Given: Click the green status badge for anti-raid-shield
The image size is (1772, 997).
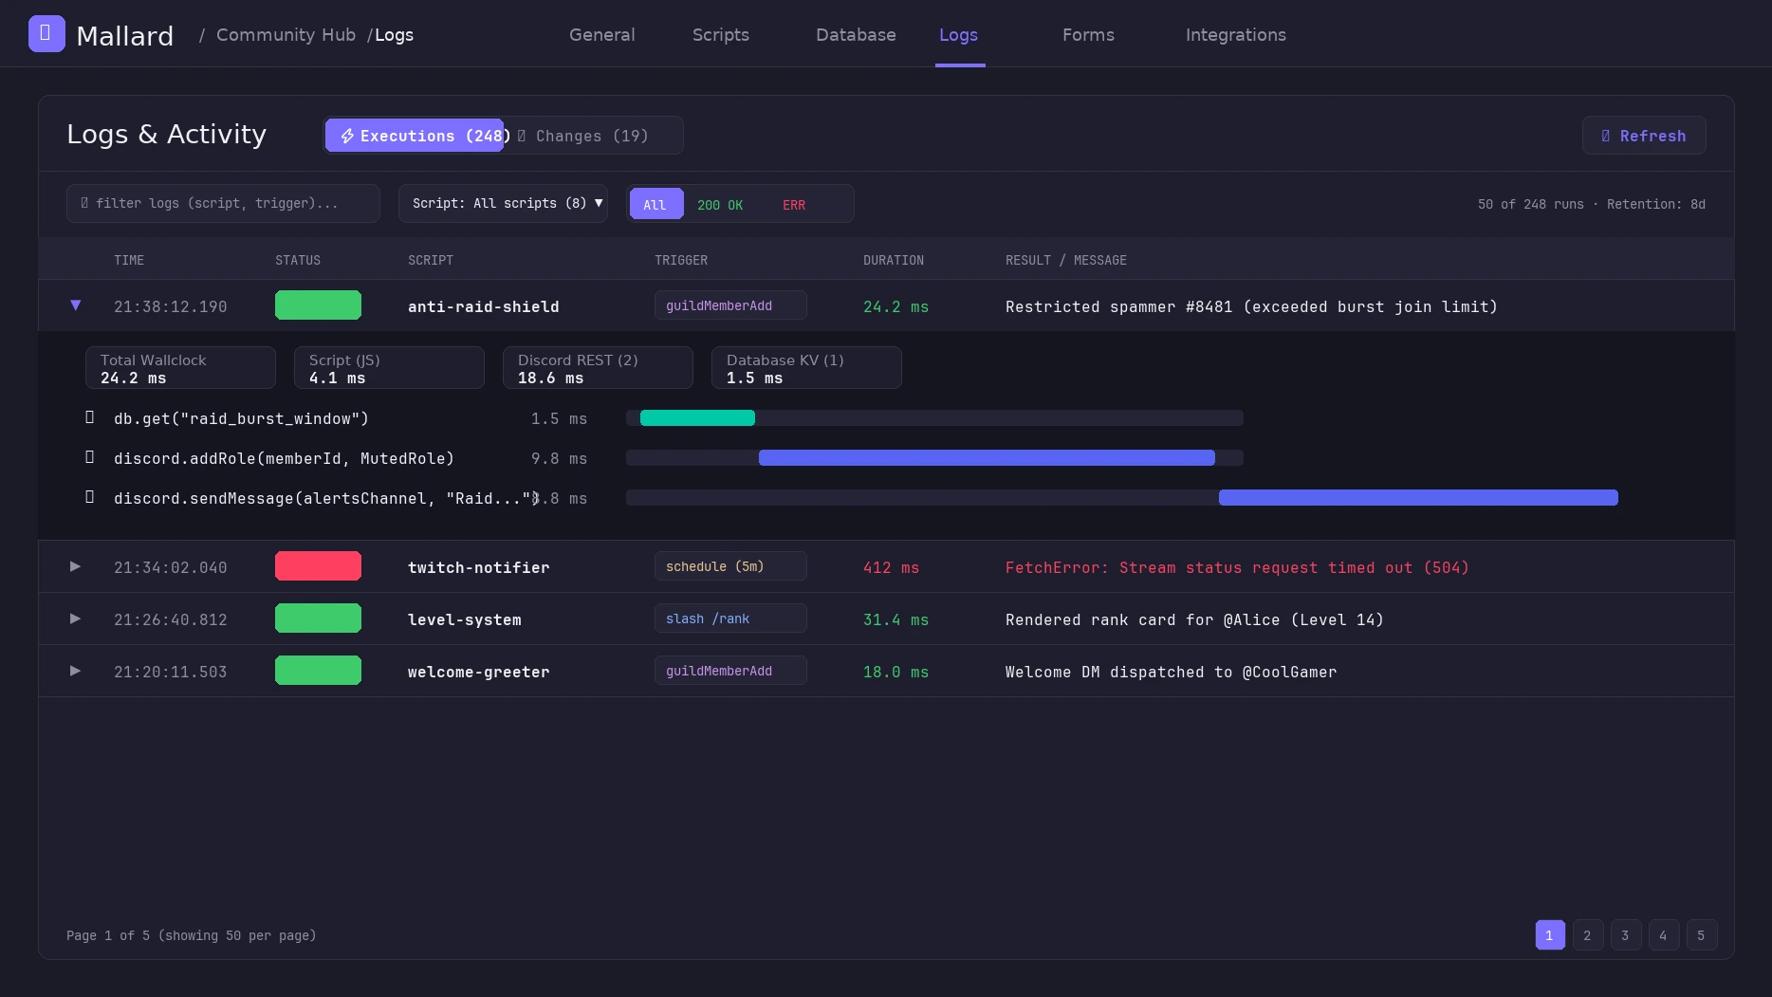Looking at the screenshot, I should click(318, 305).
